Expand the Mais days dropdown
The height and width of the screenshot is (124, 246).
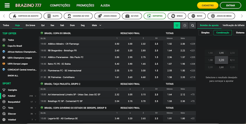[96, 25]
